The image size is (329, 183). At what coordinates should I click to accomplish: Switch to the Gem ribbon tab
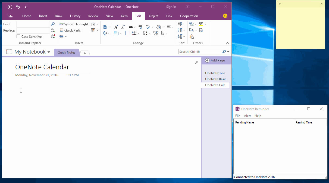click(x=124, y=16)
